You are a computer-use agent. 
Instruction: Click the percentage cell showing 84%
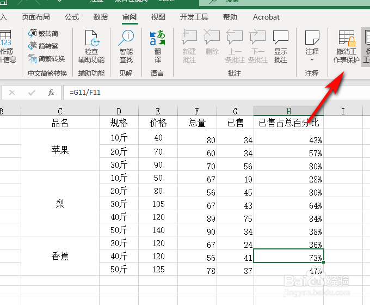coord(288,217)
